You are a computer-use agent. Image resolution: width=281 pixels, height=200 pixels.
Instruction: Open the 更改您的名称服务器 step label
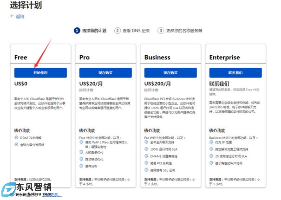click(184, 31)
